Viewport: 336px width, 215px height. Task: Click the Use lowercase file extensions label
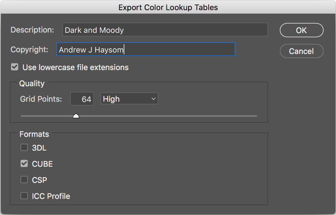pos(75,67)
